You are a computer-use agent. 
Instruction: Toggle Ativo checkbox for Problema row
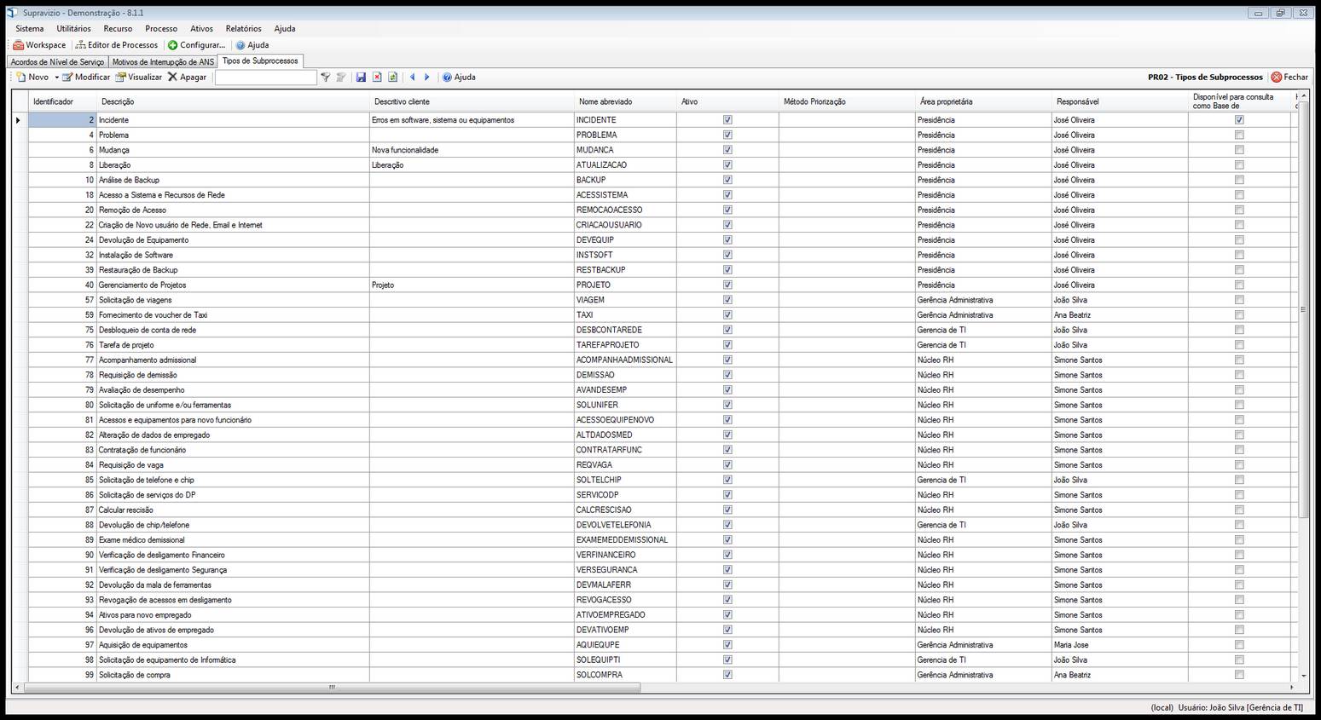click(x=727, y=135)
